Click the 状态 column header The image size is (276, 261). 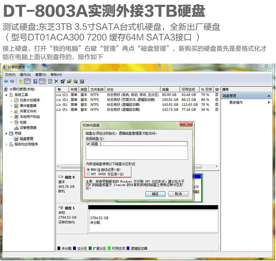click(133, 89)
